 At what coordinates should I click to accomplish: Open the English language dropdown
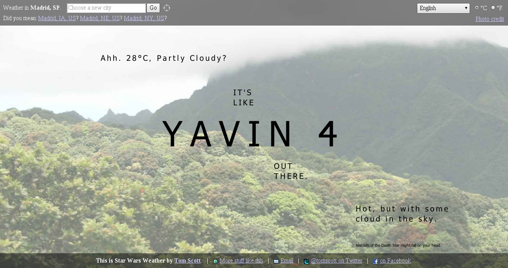(443, 8)
